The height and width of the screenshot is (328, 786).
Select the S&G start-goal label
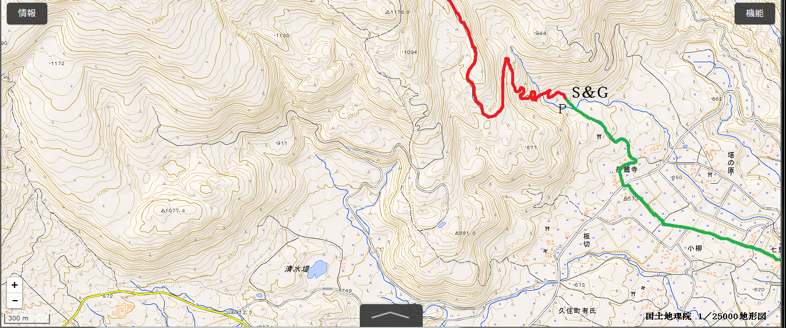(590, 92)
